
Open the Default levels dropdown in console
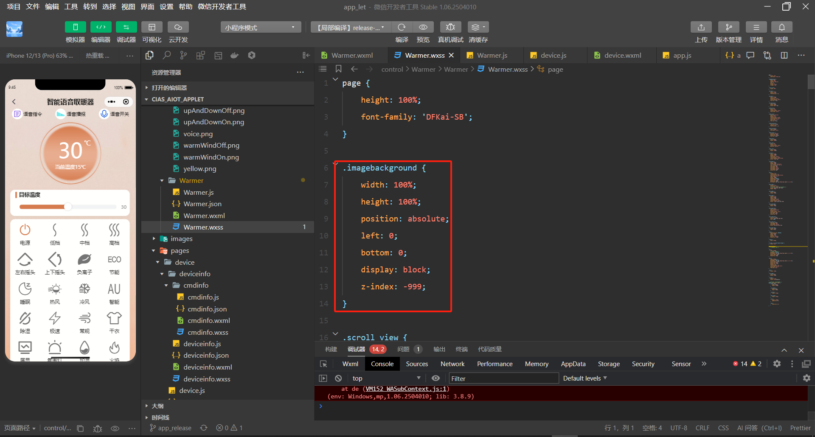(585, 378)
